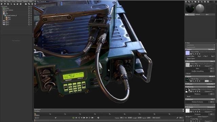The width and height of the screenshot is (217, 122).
Task: Toggle timeline loop playback
Action: (73, 118)
